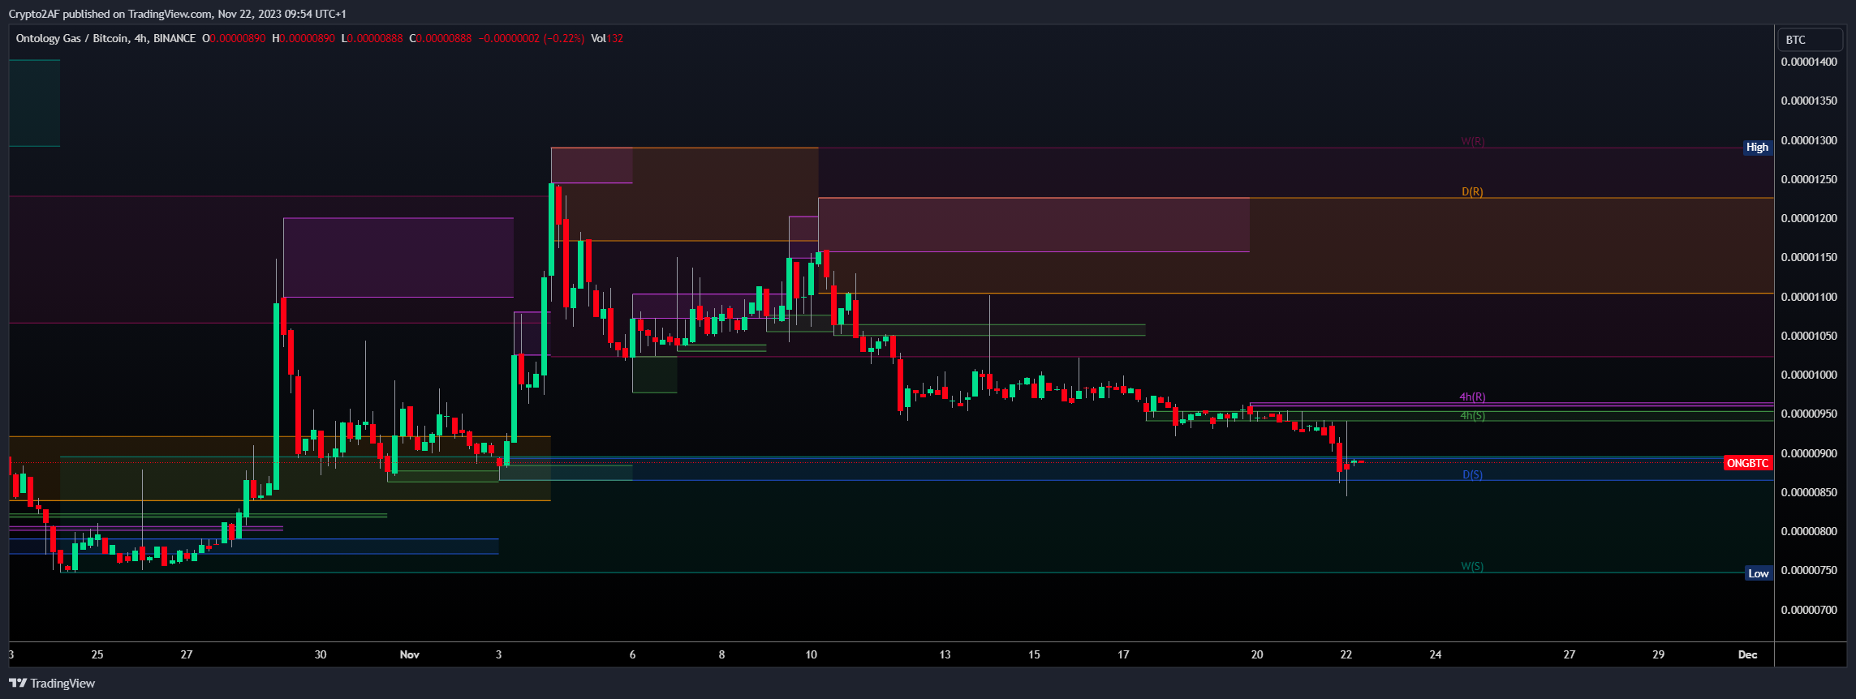Select the D(R) daily resistance label
Image resolution: width=1856 pixels, height=699 pixels.
(x=1472, y=192)
